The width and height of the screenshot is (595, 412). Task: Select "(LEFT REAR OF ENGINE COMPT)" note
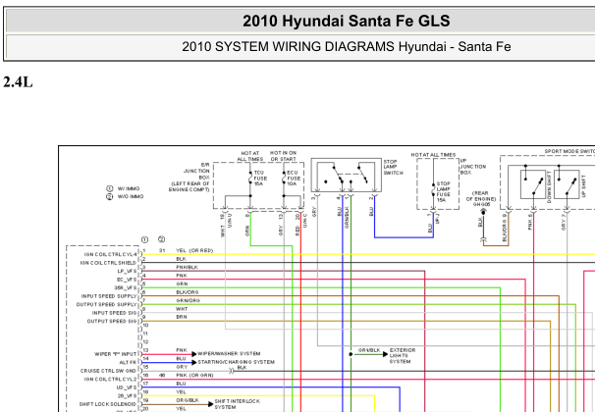point(189,186)
